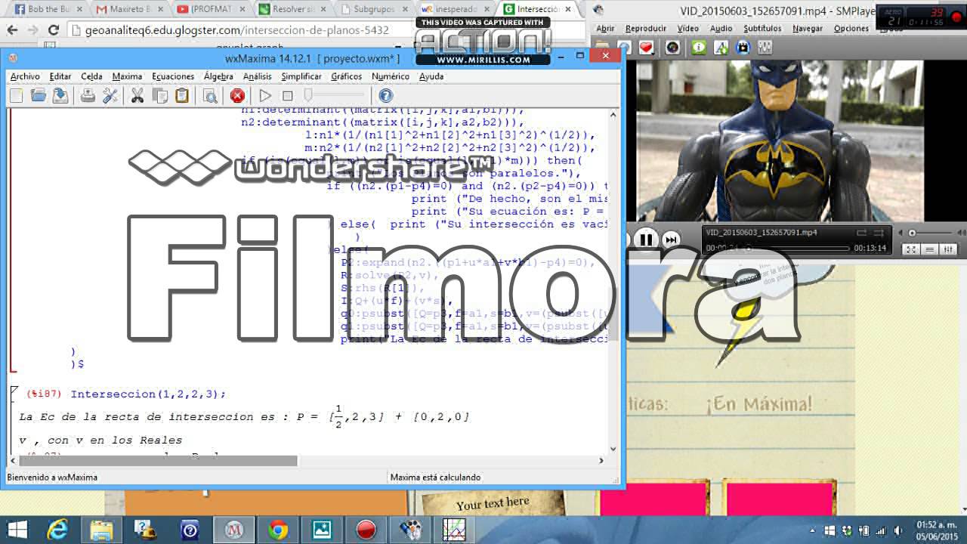Image resolution: width=967 pixels, height=544 pixels.
Task: Open the Numérico menu
Action: (391, 76)
